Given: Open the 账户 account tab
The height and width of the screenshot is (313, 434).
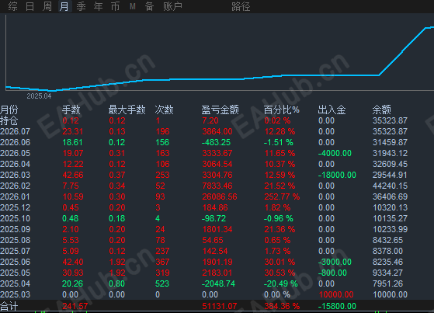Looking at the screenshot, I should [x=172, y=6].
